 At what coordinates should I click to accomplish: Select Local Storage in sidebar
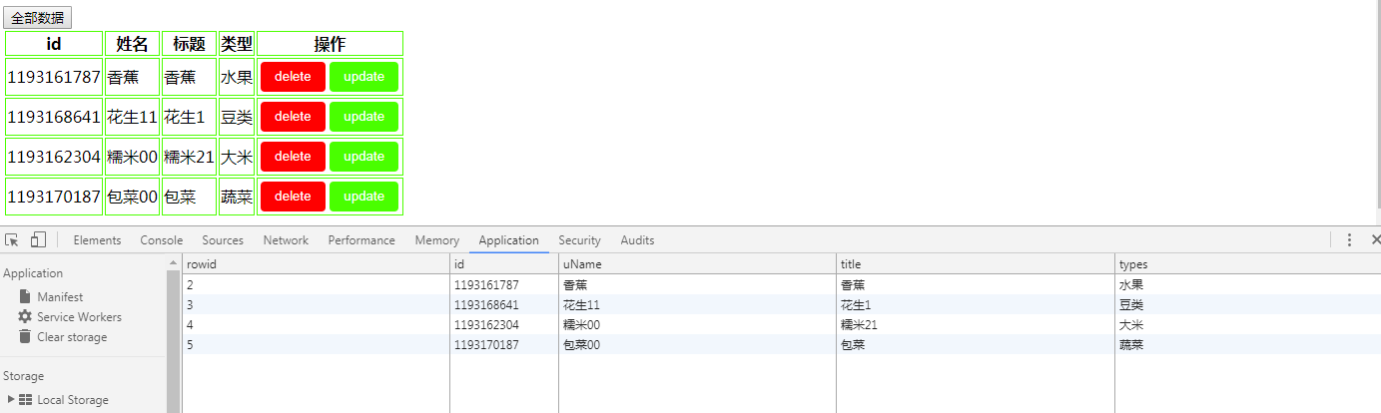pos(73,399)
